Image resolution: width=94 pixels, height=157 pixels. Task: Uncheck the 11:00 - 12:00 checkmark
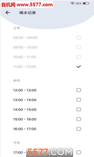pyautogui.click(x=79, y=66)
